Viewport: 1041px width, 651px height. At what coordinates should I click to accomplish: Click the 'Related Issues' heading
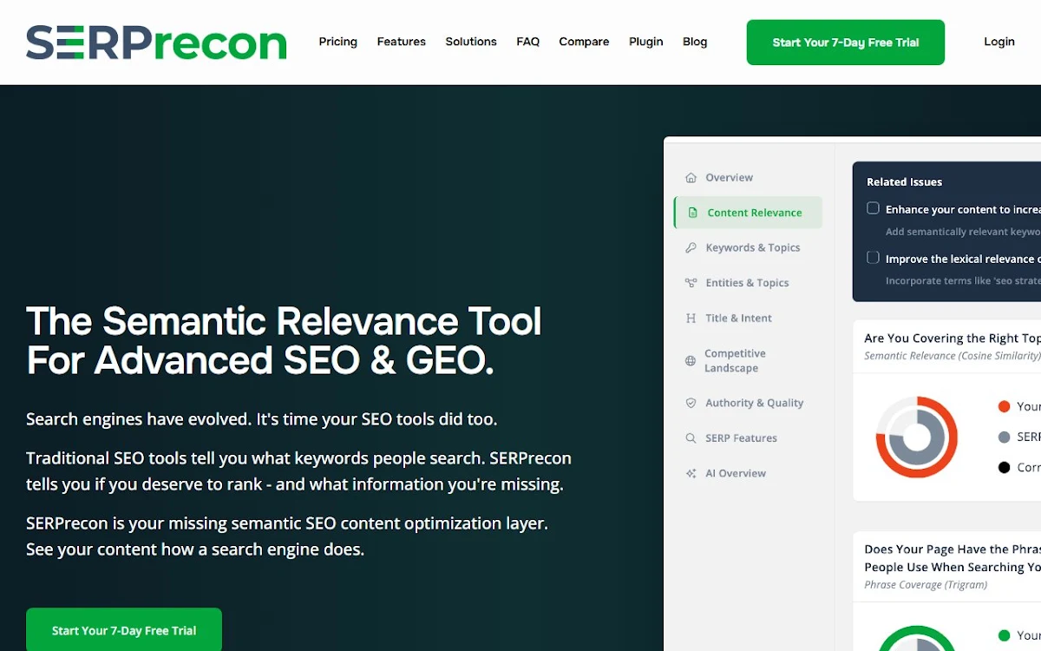pyautogui.click(x=904, y=182)
